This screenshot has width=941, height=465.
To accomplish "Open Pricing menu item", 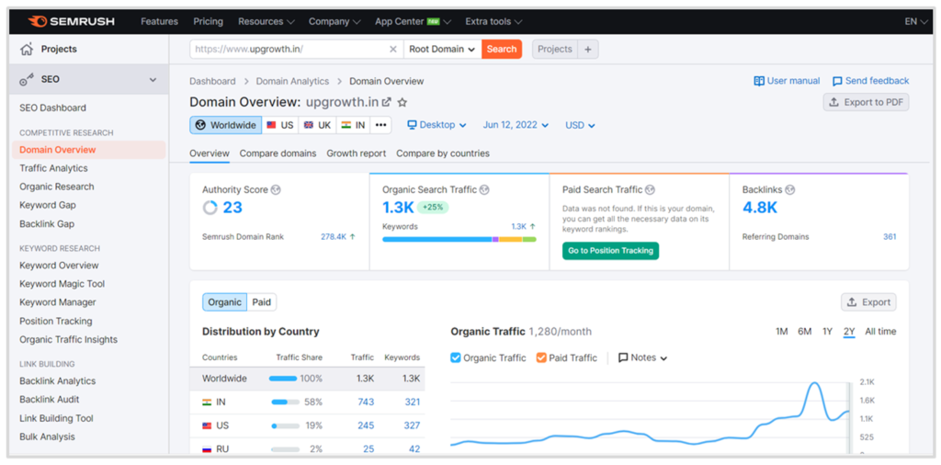I will [209, 22].
